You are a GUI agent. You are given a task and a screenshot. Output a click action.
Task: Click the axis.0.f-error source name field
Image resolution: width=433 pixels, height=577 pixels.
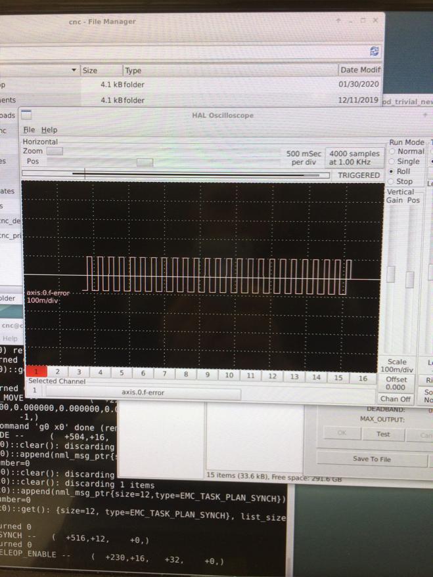click(143, 393)
